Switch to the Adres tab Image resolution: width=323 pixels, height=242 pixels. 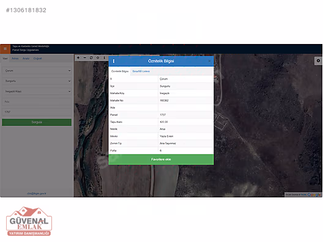point(15,59)
